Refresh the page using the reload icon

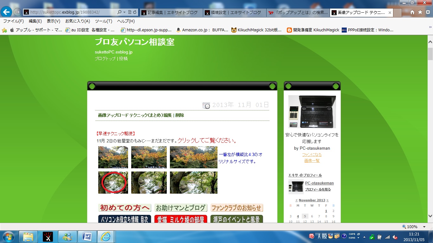135,12
